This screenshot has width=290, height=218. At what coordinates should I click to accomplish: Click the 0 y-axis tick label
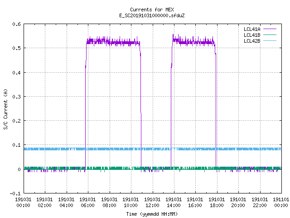(x=19, y=169)
